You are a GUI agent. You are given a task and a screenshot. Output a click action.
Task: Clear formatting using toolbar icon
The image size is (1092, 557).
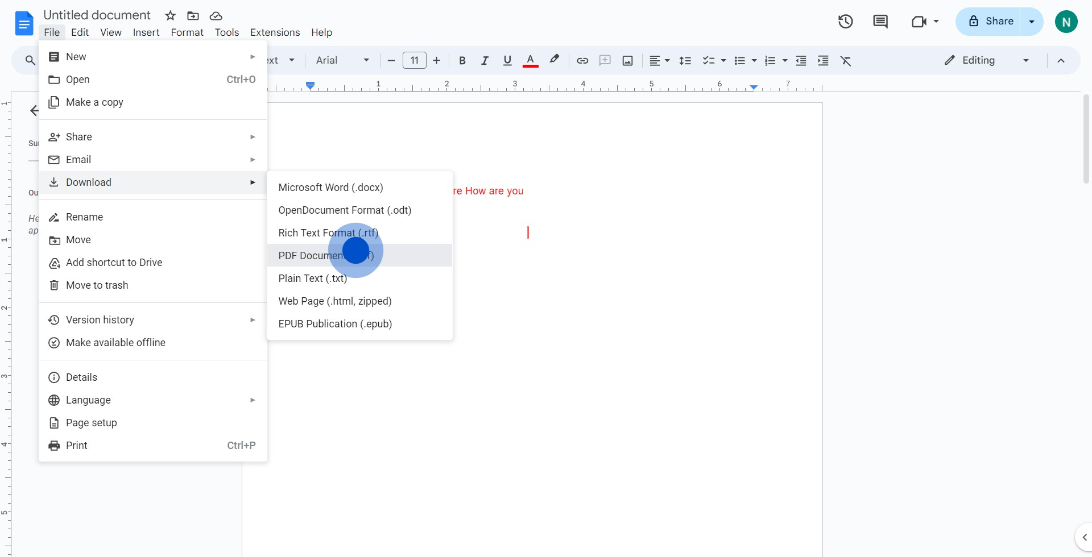(x=846, y=60)
